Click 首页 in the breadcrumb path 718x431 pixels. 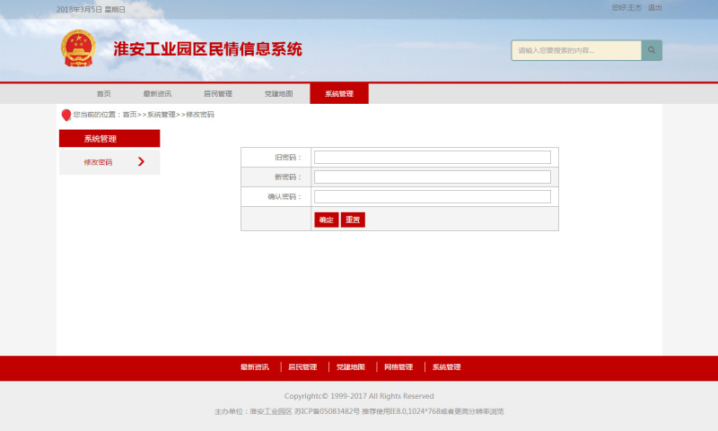click(130, 115)
